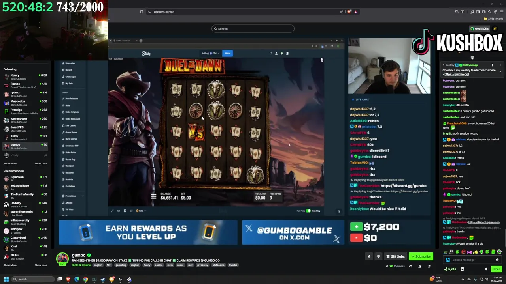Screen dimensions: 506x284
Task: Open discord.gg/gumbo link in chat
Action: 484,222
